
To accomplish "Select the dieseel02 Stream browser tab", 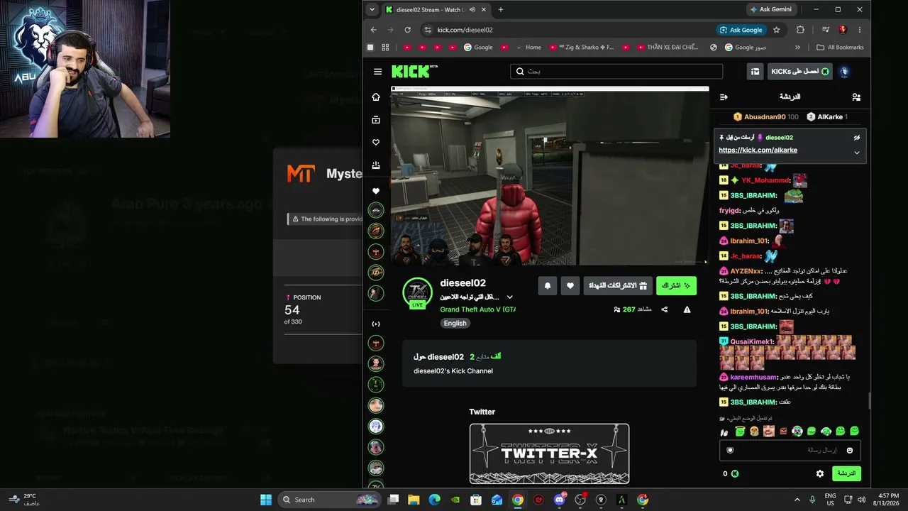I will click(436, 10).
